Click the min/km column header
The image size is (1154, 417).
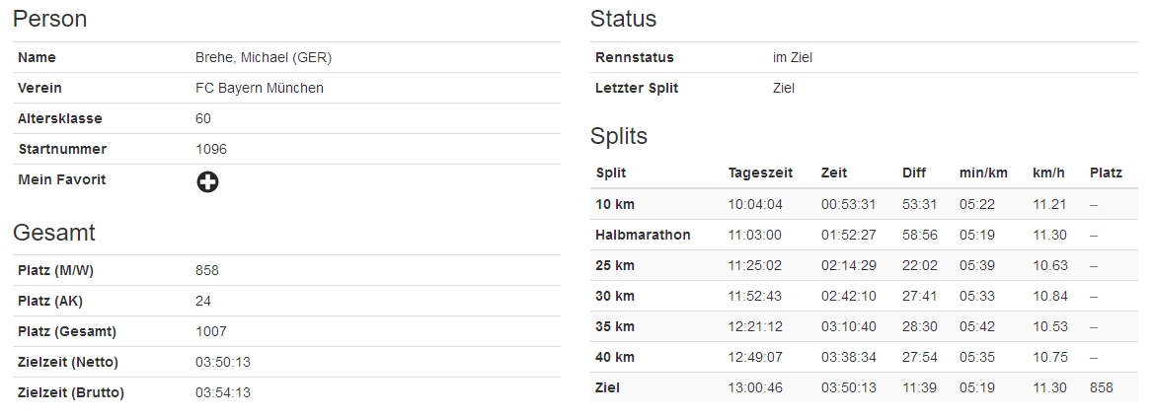983,173
